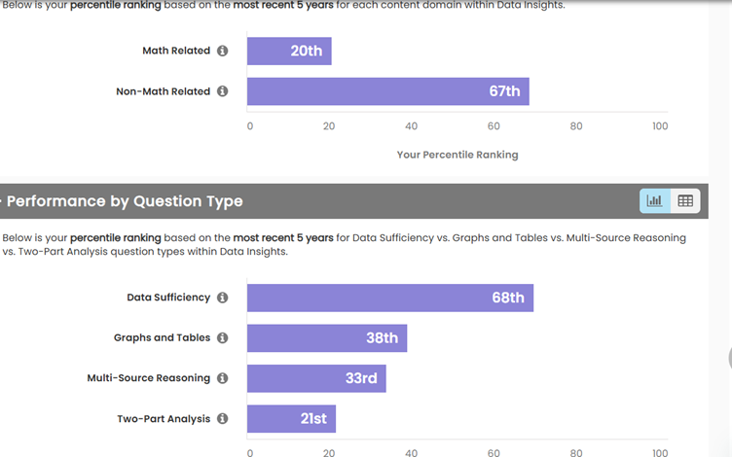Click info icon next to Graphs and Tables
This screenshot has height=457, width=732.
pyautogui.click(x=222, y=338)
